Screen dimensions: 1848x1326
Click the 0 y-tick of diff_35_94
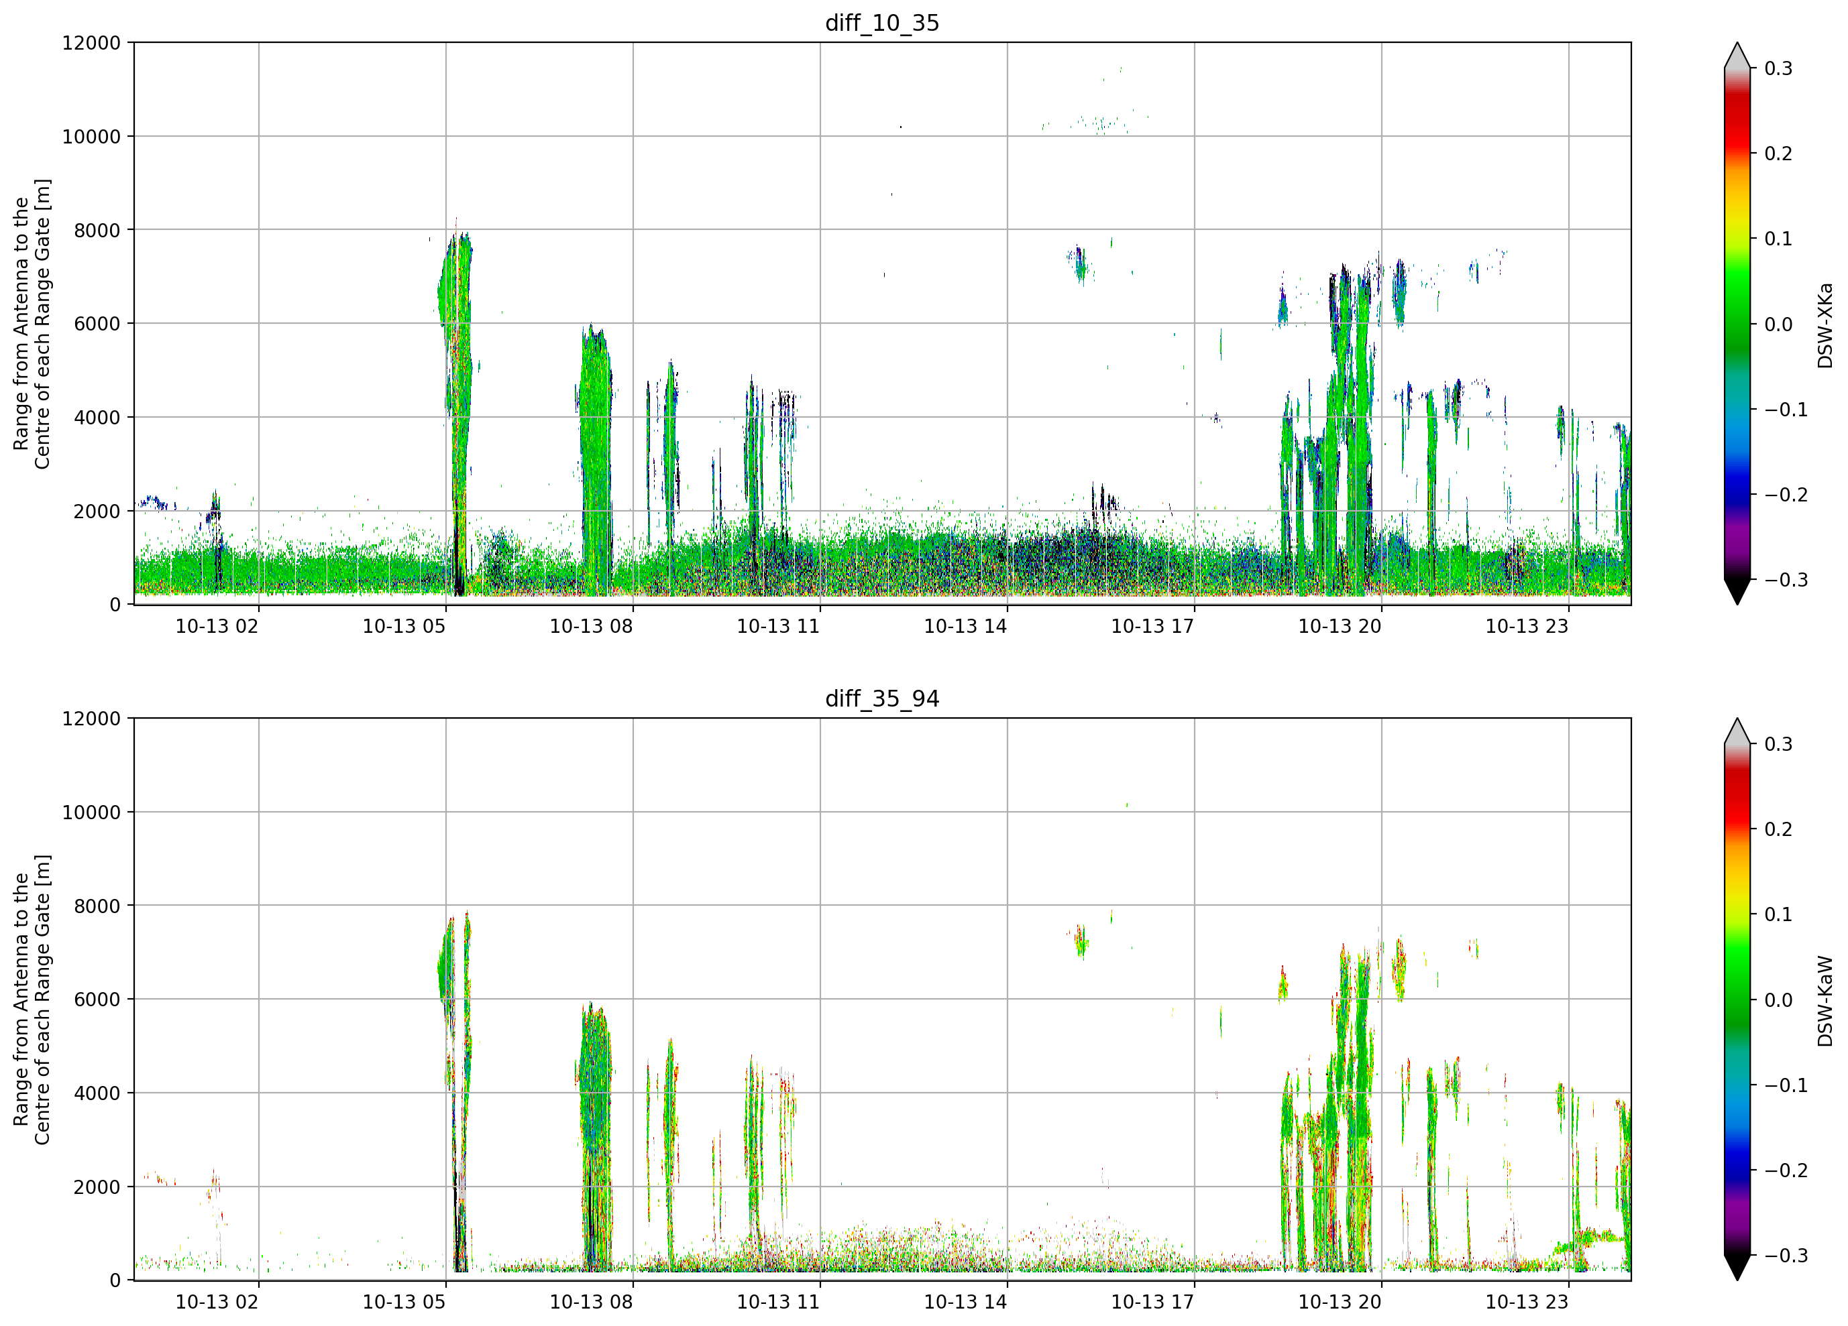[115, 1281]
